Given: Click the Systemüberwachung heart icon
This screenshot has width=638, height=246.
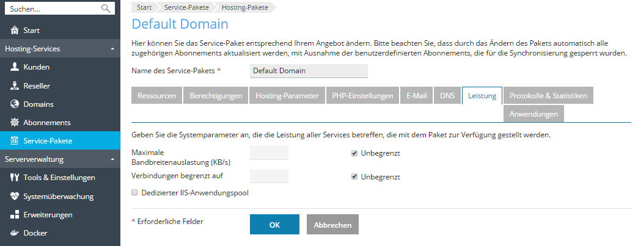Looking at the screenshot, I should click(15, 196).
